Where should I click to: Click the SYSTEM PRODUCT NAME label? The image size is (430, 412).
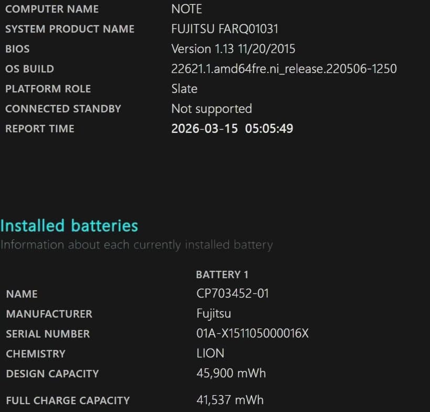pos(70,29)
